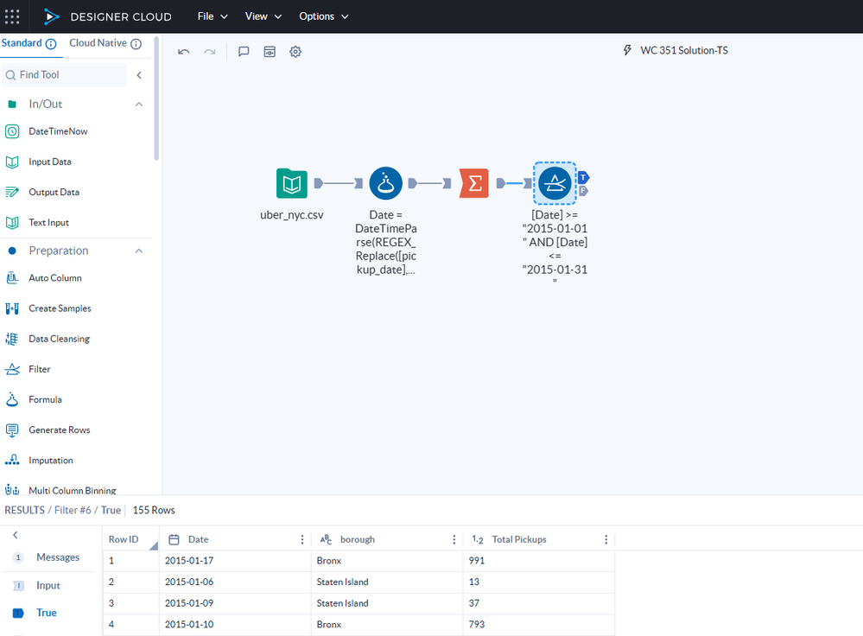The image size is (863, 636).
Task: Open the Input results view
Action: point(48,585)
